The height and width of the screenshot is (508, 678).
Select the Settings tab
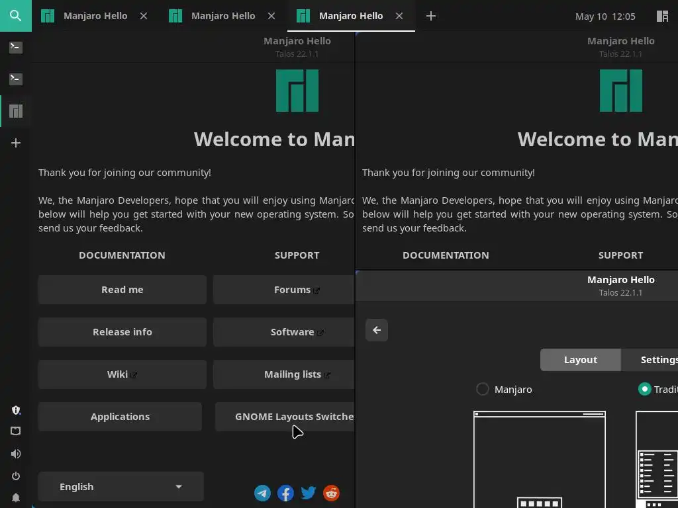coord(650,360)
